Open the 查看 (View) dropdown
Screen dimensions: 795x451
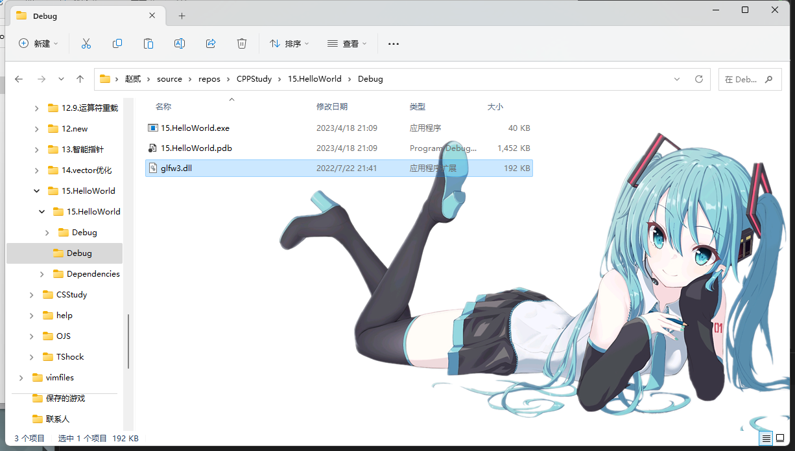pos(347,43)
